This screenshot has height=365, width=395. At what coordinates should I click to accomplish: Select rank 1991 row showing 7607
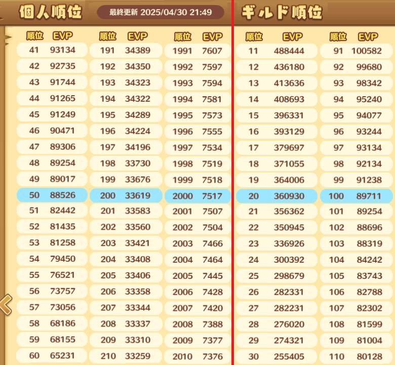tap(197, 51)
